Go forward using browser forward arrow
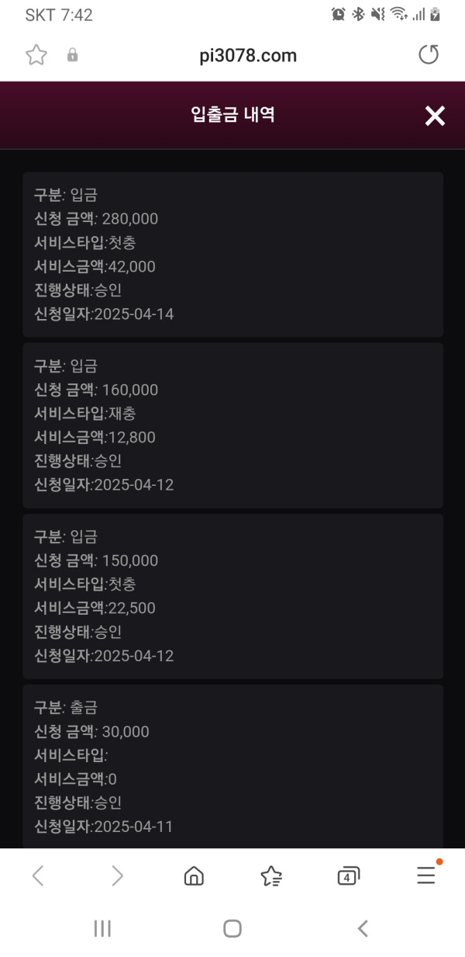This screenshot has width=465, height=957. tap(117, 876)
